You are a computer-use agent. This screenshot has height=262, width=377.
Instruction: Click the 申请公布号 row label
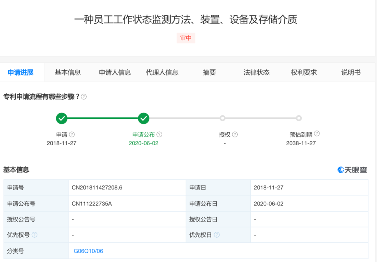[x=21, y=204]
